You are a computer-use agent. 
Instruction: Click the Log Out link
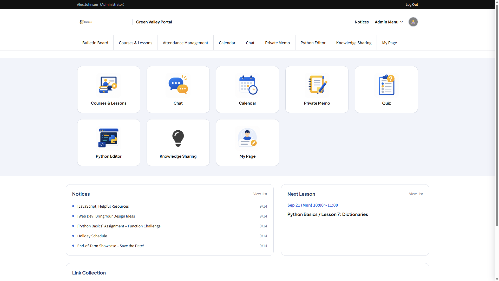412,4
